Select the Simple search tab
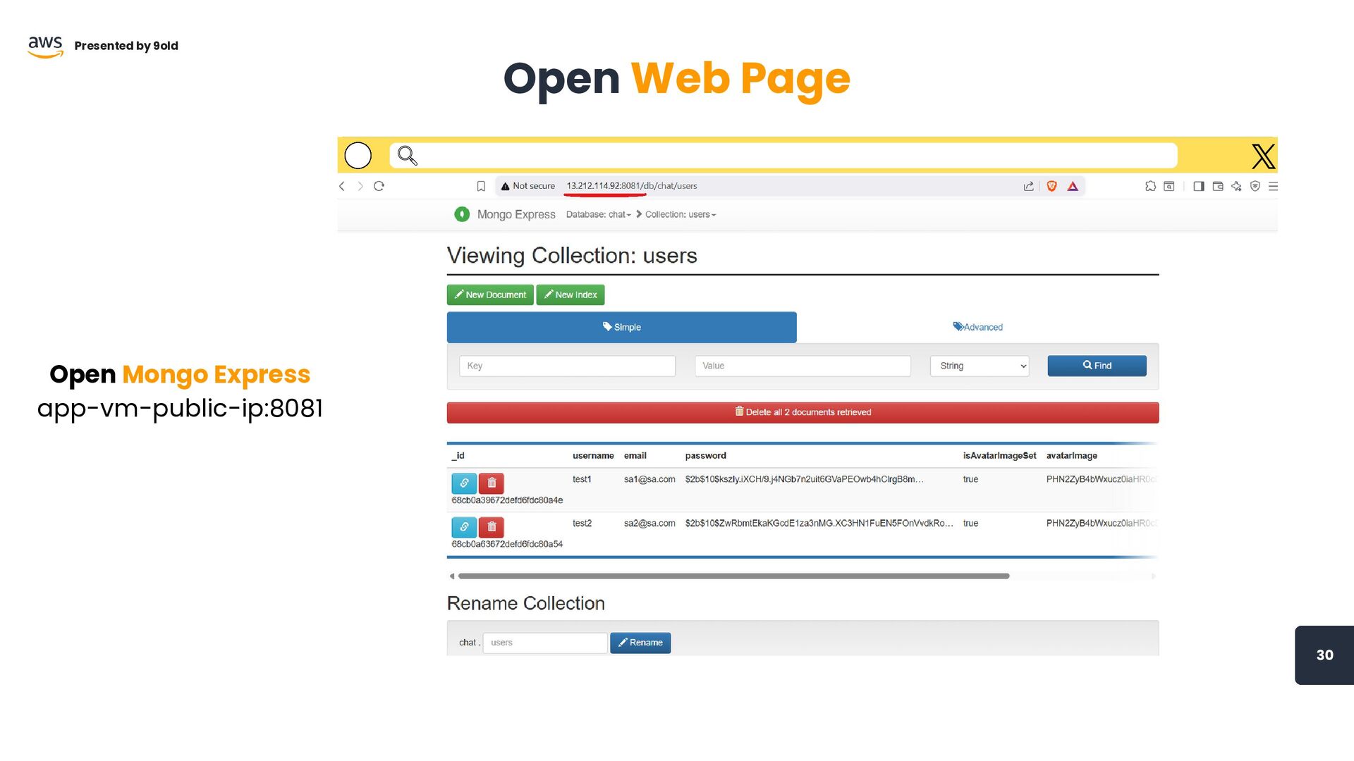This screenshot has width=1354, height=761. click(x=621, y=327)
